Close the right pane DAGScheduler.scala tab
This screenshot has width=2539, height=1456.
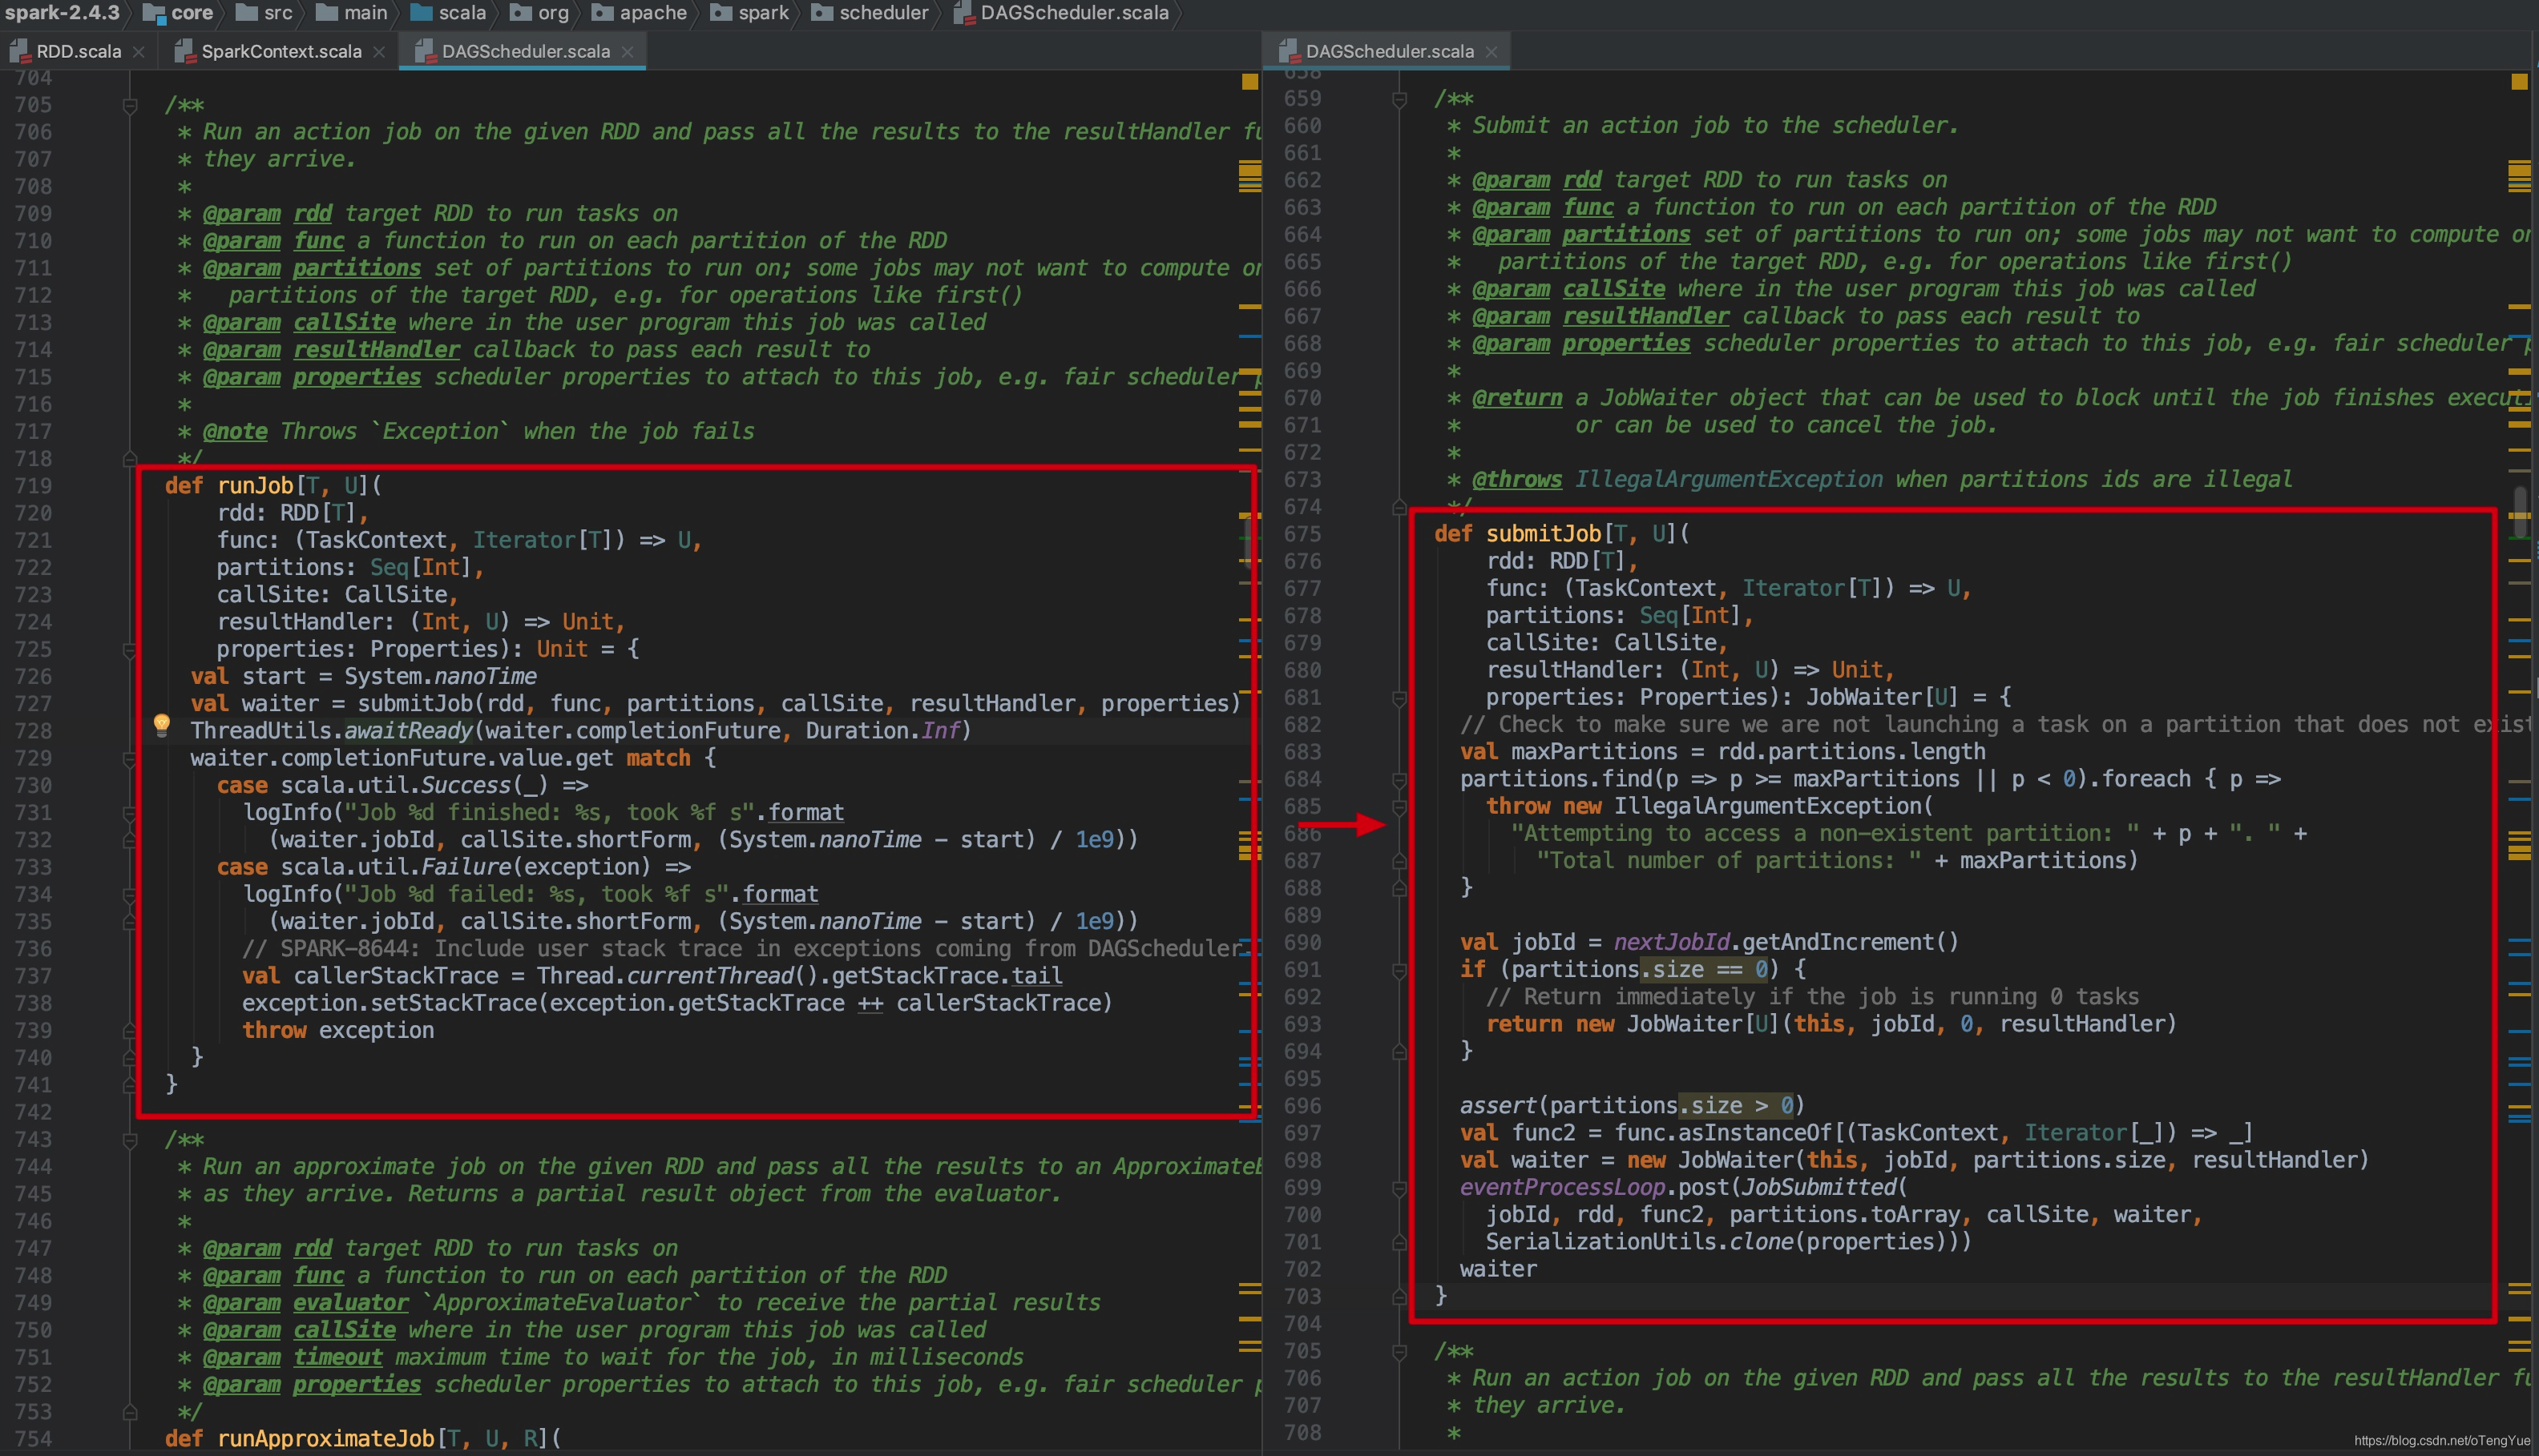coord(1492,52)
